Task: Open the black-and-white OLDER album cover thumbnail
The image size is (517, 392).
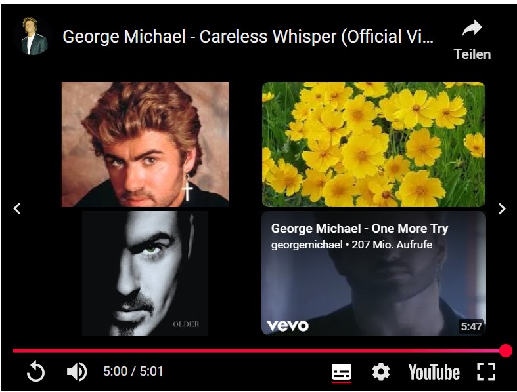Action: click(145, 273)
